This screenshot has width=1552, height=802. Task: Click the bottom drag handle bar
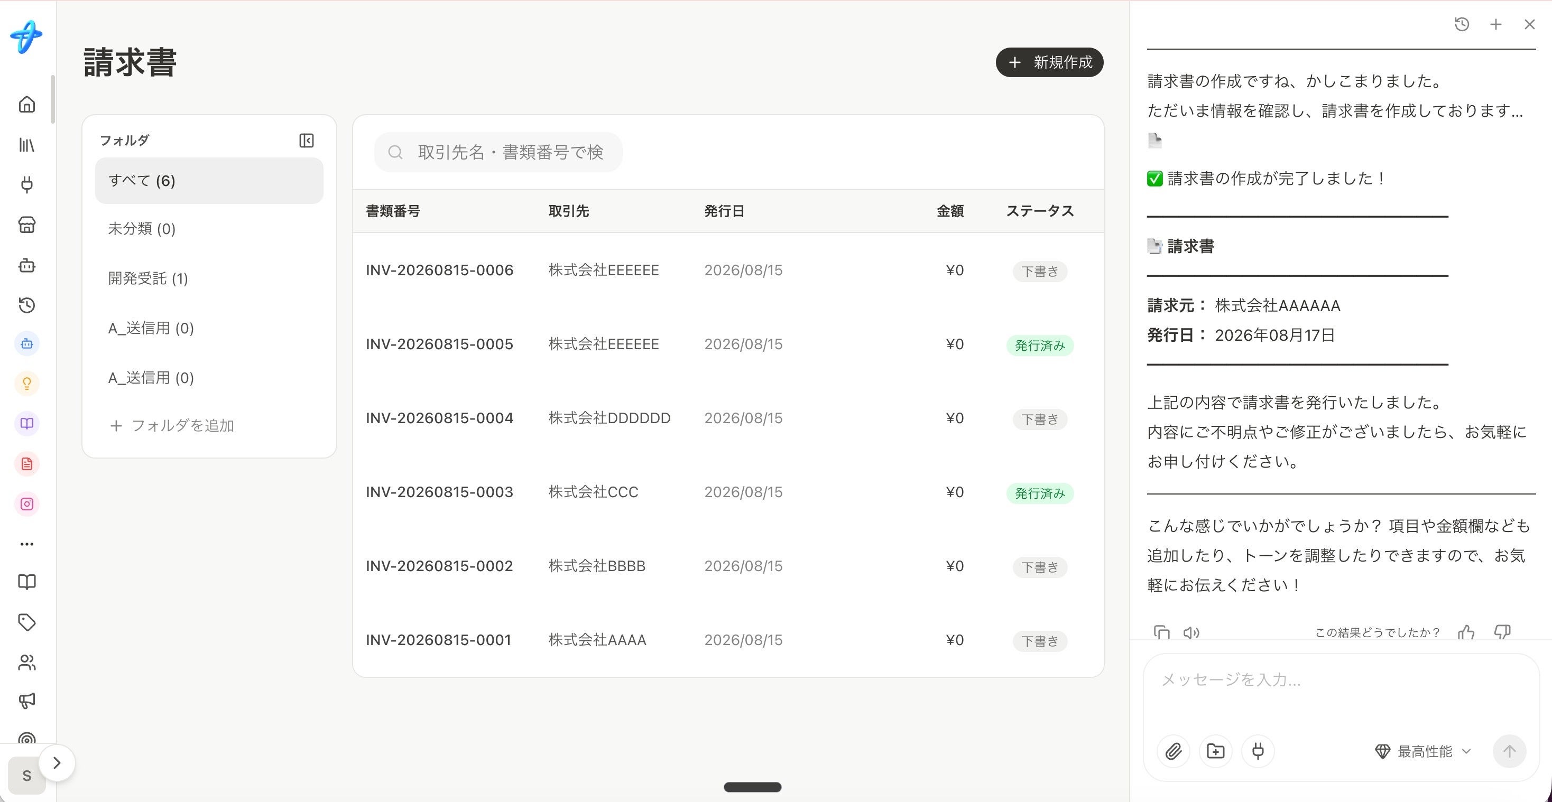click(x=752, y=786)
